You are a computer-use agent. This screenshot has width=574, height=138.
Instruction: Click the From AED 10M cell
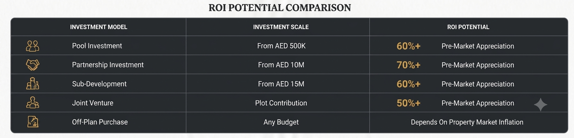coord(281,65)
